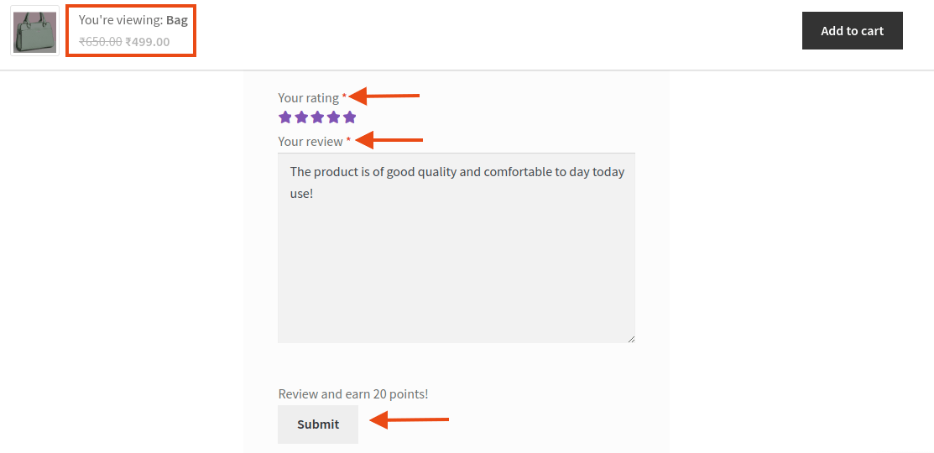Give five stars using last star
The height and width of the screenshot is (453, 934).
[x=350, y=117]
